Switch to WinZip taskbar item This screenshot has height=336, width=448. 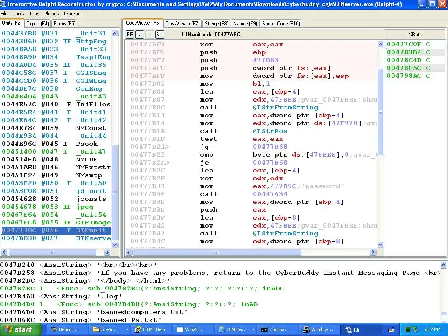[192, 330]
